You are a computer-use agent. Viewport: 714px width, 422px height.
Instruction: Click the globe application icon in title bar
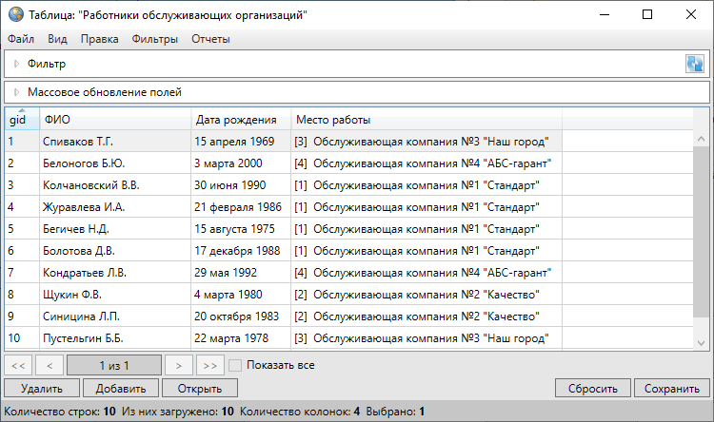tap(14, 14)
